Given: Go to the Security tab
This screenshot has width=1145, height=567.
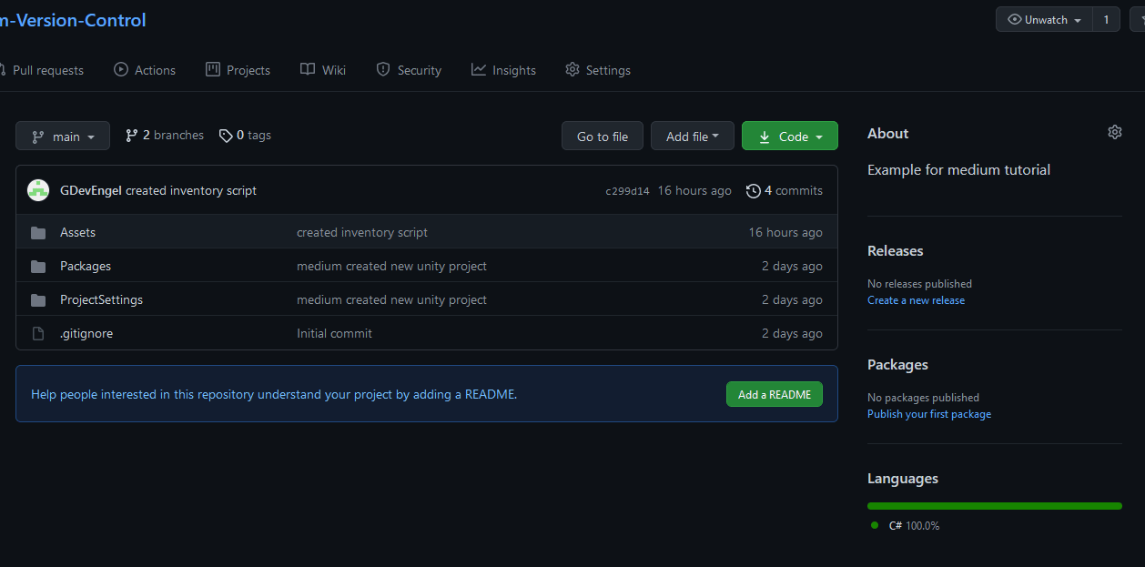Looking at the screenshot, I should 409,70.
